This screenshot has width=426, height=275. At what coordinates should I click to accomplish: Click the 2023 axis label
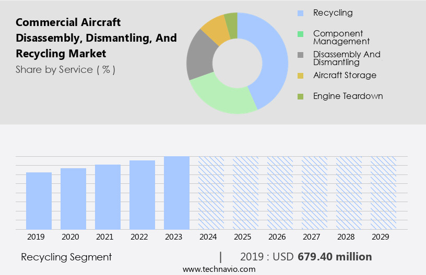[x=174, y=237]
